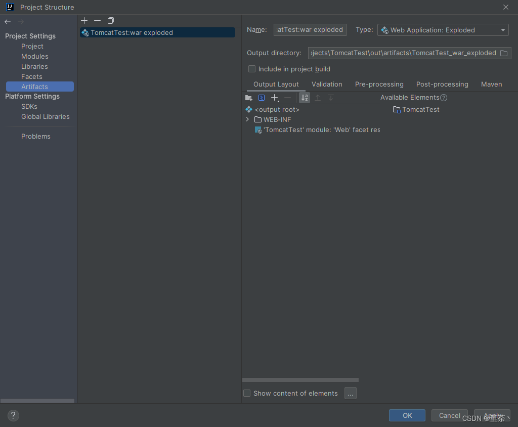This screenshot has width=518, height=427.
Task: Click the Name input field
Action: pos(310,30)
